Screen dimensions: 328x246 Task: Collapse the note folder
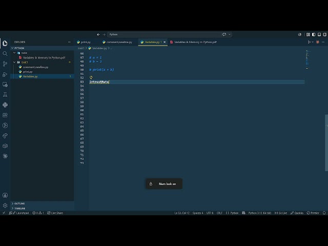(x=14, y=53)
